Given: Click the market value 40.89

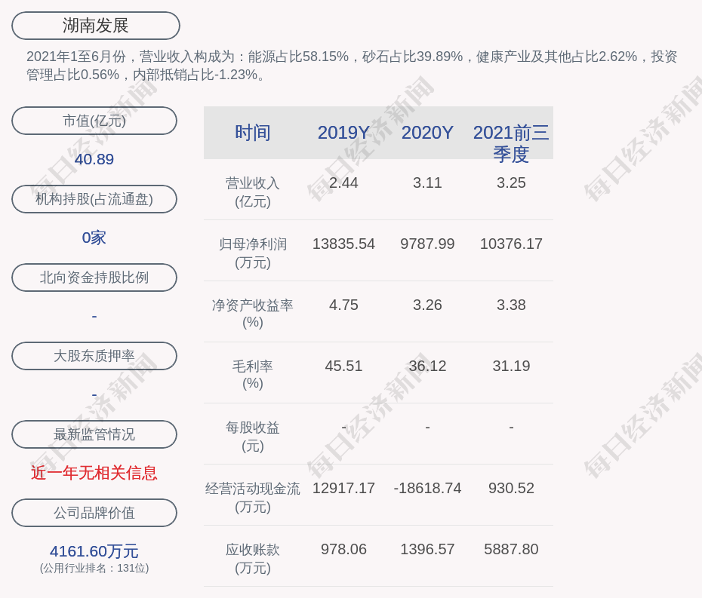Looking at the screenshot, I should pyautogui.click(x=94, y=159).
